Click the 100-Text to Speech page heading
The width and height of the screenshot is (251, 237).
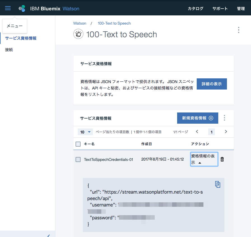coord(122,34)
